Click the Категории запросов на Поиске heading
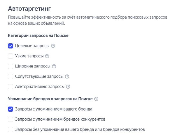 click(x=38, y=35)
